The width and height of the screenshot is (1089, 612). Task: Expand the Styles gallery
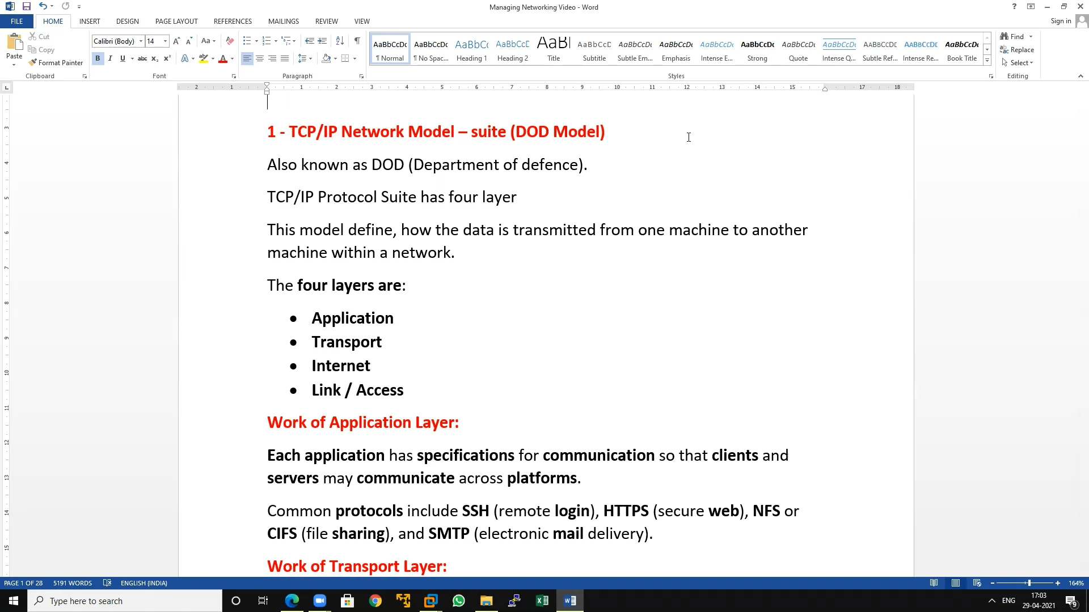click(x=987, y=61)
